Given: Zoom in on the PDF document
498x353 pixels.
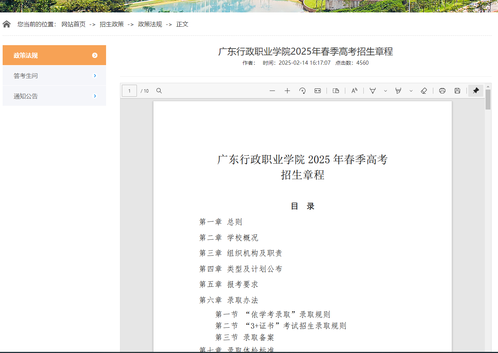Looking at the screenshot, I should point(287,90).
